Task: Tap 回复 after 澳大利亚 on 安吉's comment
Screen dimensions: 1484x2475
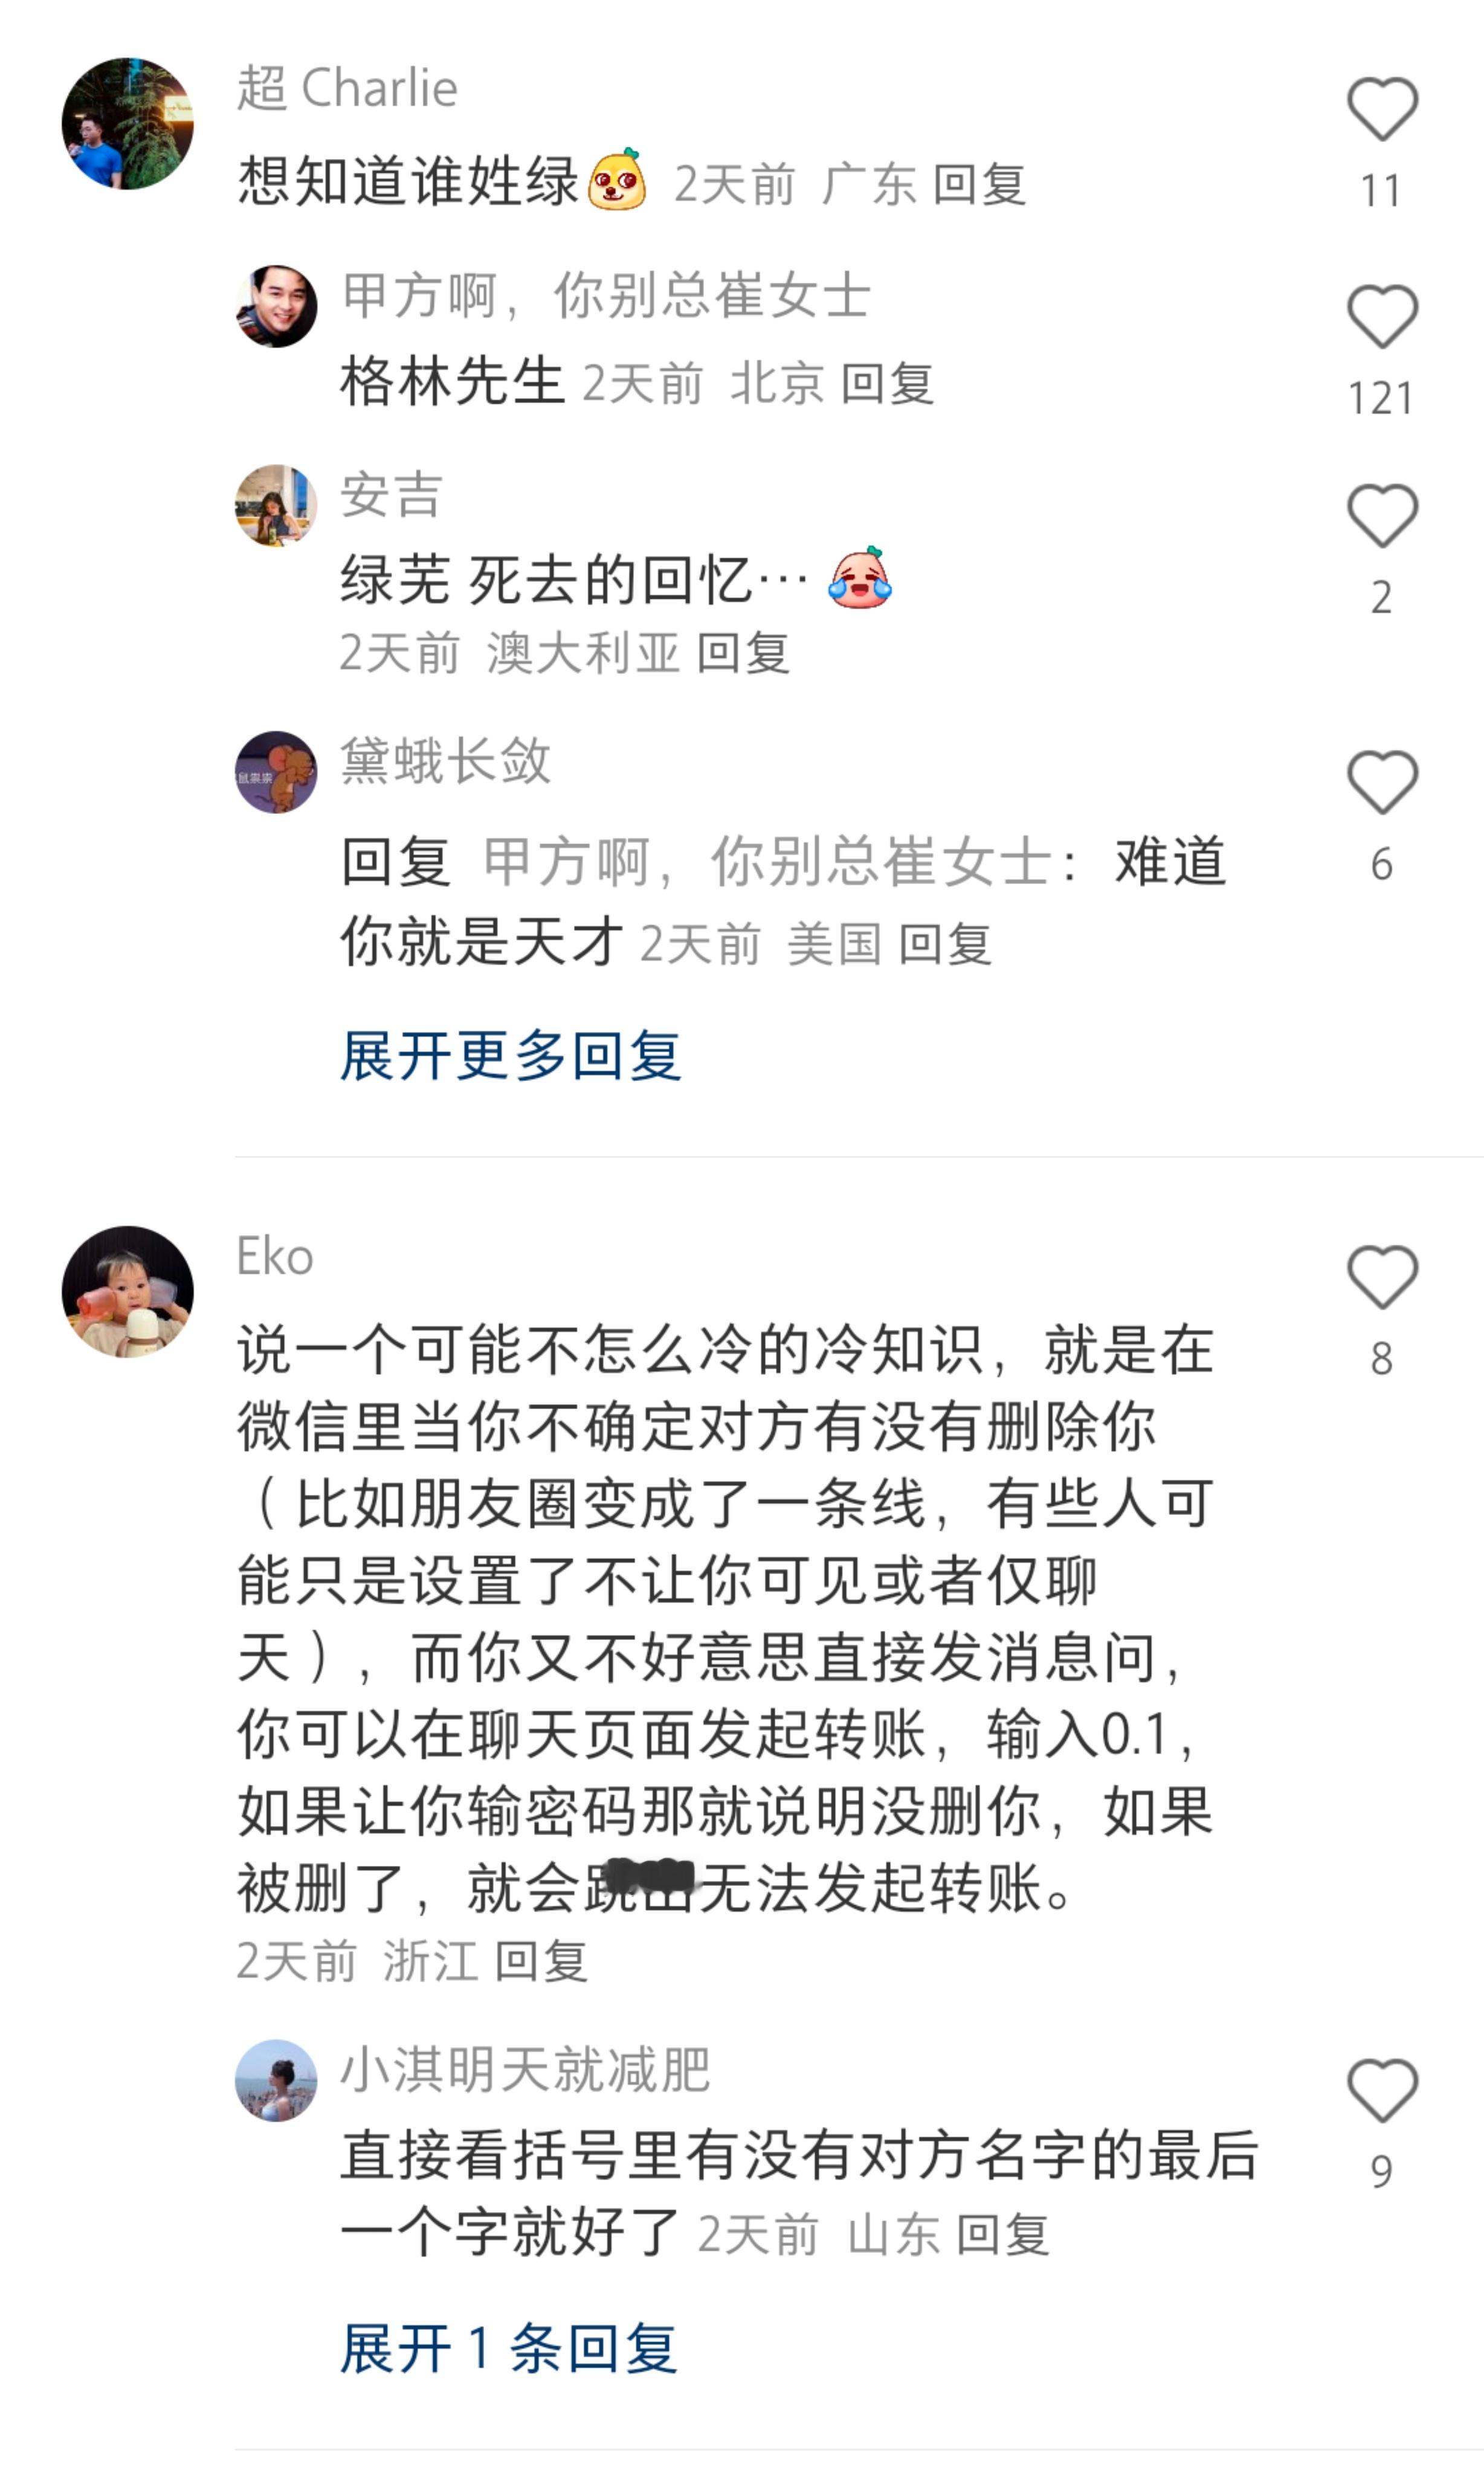Action: (743, 653)
